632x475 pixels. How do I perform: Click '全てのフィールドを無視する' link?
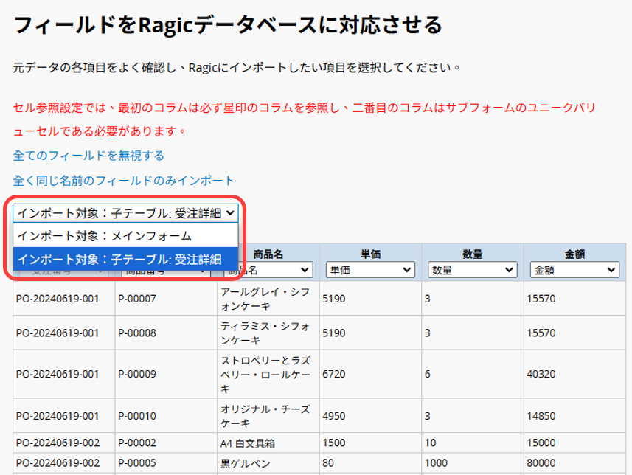[x=88, y=156]
